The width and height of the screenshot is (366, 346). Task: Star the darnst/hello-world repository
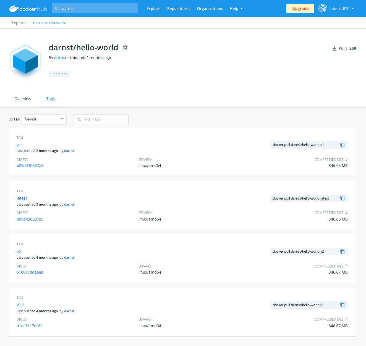125,47
